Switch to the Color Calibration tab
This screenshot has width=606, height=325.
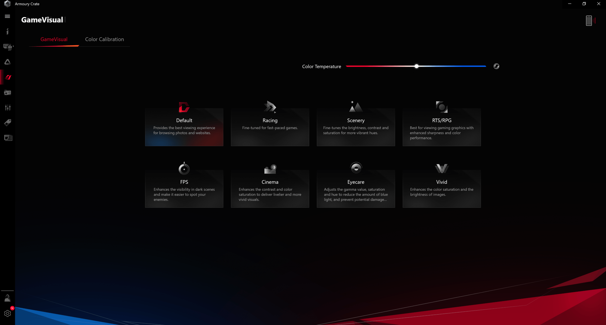(105, 39)
